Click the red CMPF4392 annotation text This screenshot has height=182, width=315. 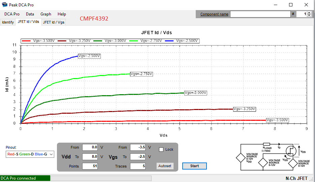pos(94,19)
